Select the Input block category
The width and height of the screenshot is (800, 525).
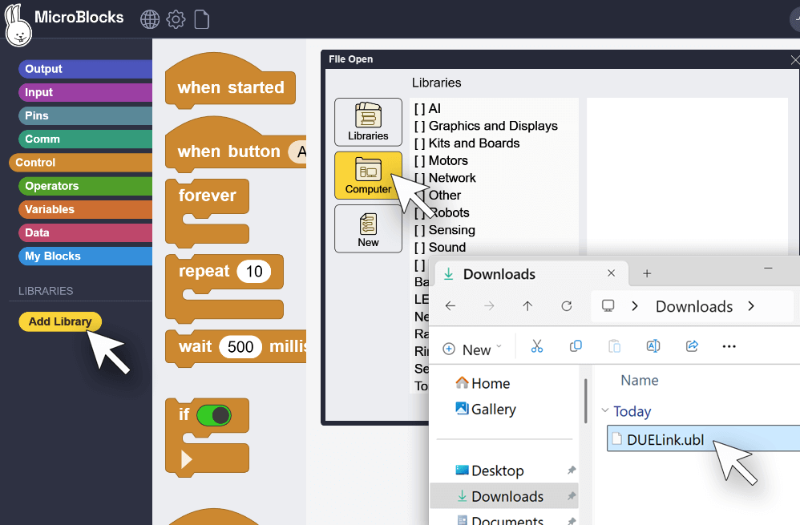(x=85, y=92)
